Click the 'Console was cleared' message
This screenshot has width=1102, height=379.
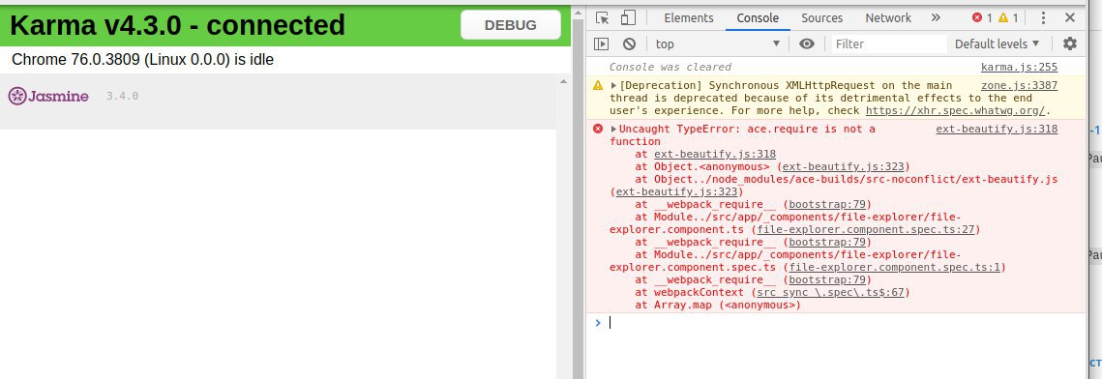[x=670, y=68]
